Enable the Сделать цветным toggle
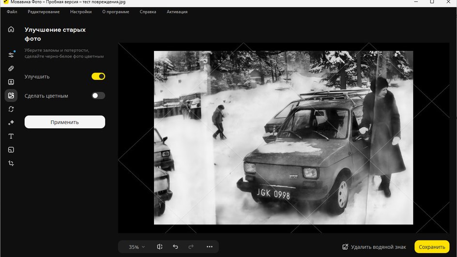Image resolution: width=457 pixels, height=257 pixels. tap(98, 95)
